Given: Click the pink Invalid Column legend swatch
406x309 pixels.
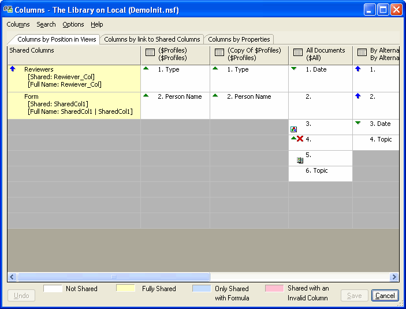Looking at the screenshot, I should coord(274,288).
